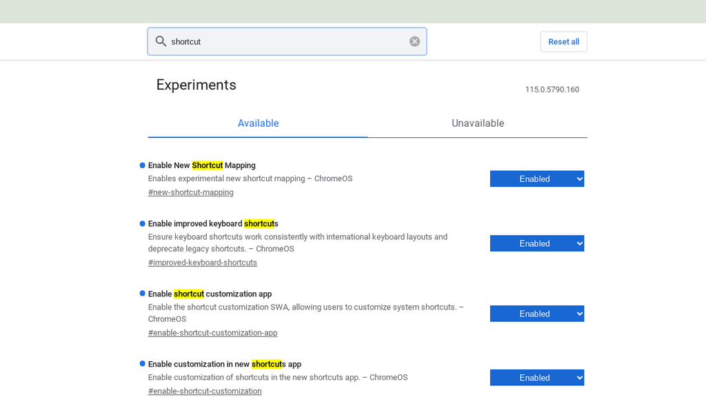The width and height of the screenshot is (706, 397).
Task: Open dropdown for customization in new shortcuts app
Action: pos(536,377)
